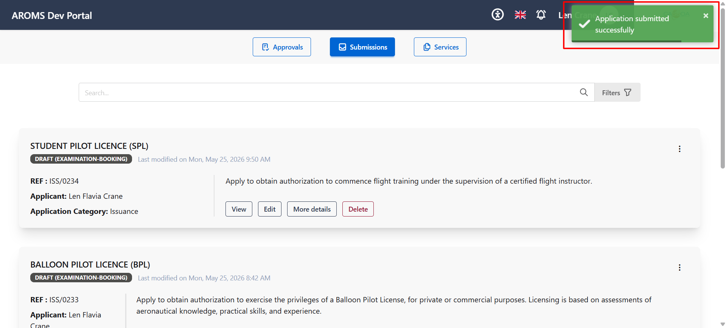Click the STUDENT PILOT LICENCE (SPL) heading
This screenshot has width=726, height=328.
[89, 146]
